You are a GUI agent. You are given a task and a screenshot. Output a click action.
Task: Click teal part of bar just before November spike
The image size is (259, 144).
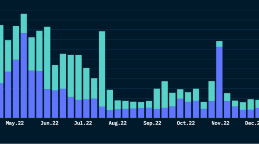click(211, 91)
